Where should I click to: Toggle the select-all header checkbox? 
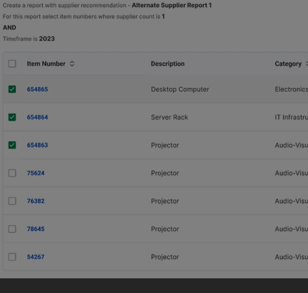tap(12, 64)
